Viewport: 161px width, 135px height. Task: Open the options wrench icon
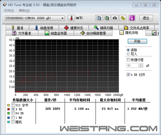(123, 18)
